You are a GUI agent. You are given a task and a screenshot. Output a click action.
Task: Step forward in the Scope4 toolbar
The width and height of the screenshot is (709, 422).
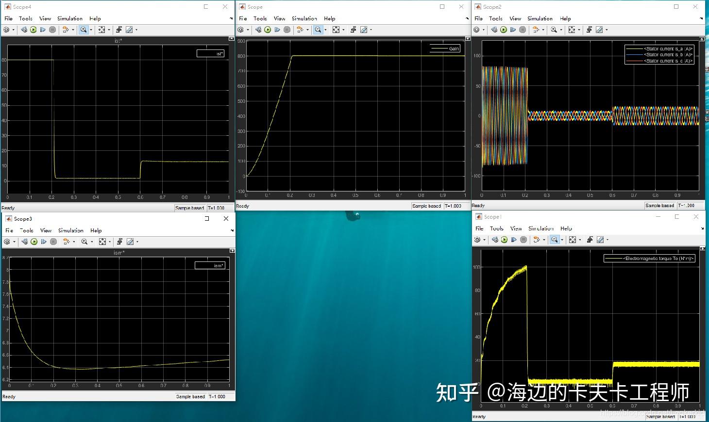click(x=43, y=30)
